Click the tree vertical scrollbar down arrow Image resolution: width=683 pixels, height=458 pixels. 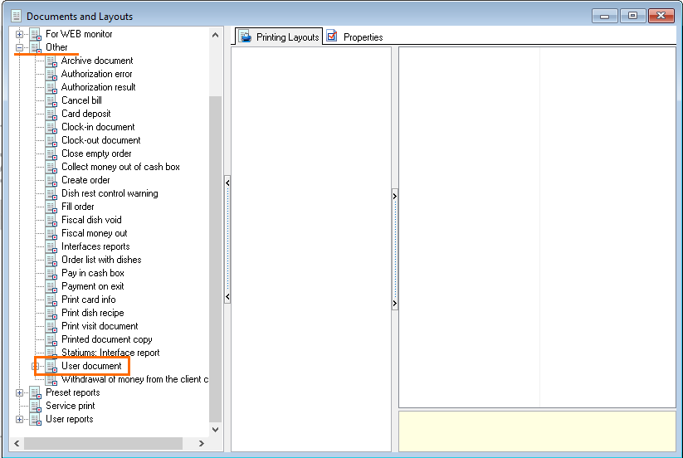215,429
